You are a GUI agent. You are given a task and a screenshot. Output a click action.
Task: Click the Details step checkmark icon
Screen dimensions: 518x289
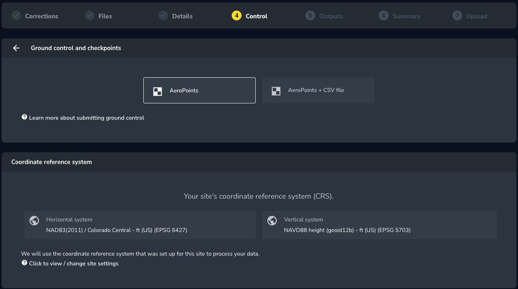pos(163,15)
